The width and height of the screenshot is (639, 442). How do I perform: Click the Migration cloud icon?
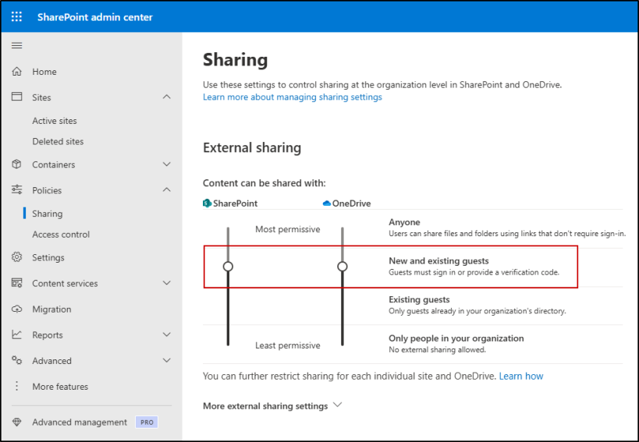click(16, 309)
